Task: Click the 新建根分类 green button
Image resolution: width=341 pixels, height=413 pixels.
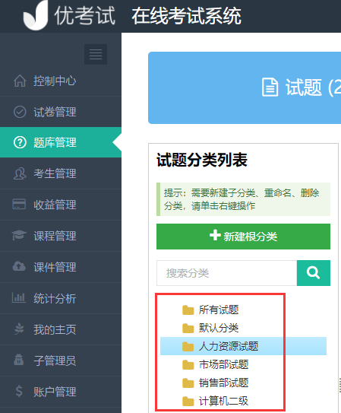Action: click(x=243, y=237)
